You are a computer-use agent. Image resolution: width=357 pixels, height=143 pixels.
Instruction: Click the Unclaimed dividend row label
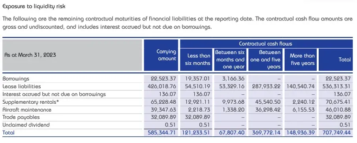(26, 125)
